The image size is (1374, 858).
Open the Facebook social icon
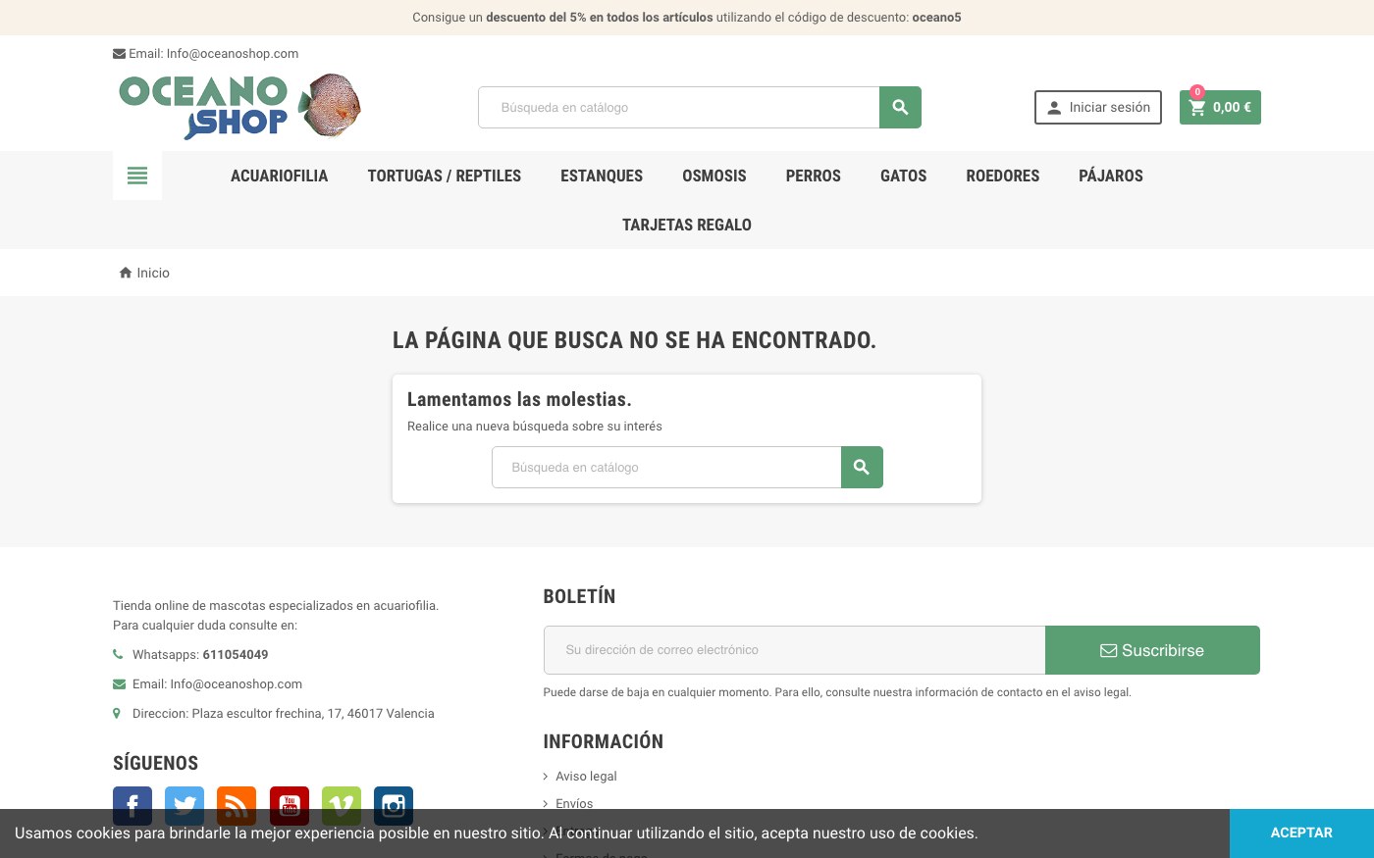point(132,806)
